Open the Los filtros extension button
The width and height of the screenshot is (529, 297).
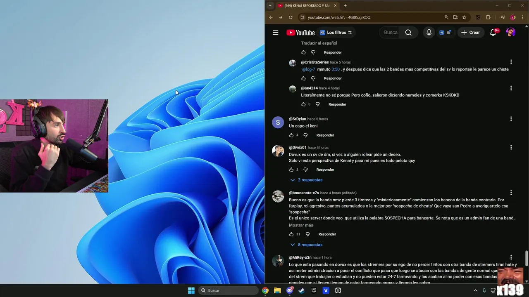click(x=336, y=33)
